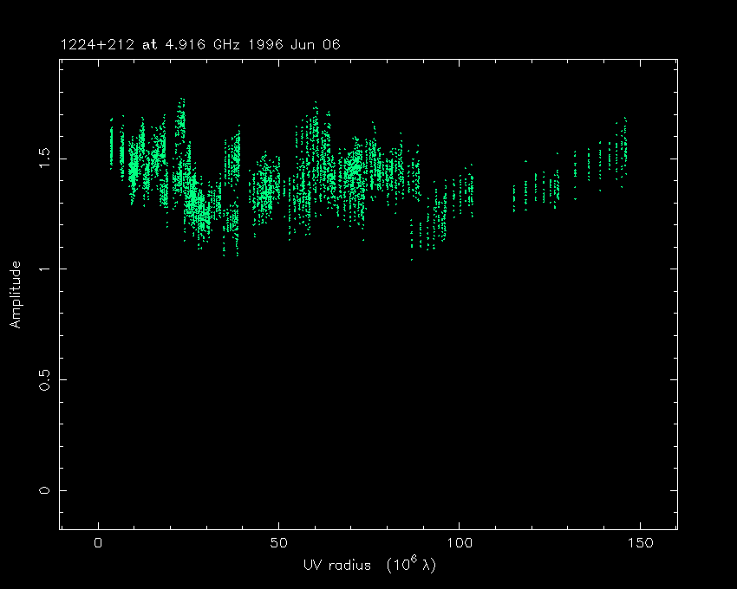Screen dimensions: 737x589
Task: Click the y-axis tick label "0.5"
Action: (47, 379)
